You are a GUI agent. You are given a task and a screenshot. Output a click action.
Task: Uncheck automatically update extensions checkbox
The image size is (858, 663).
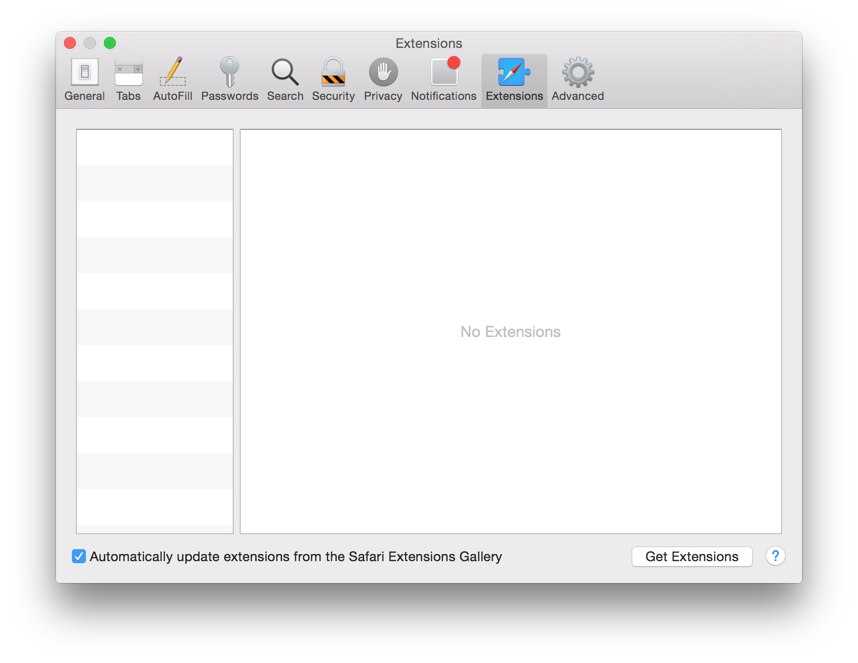(x=79, y=556)
